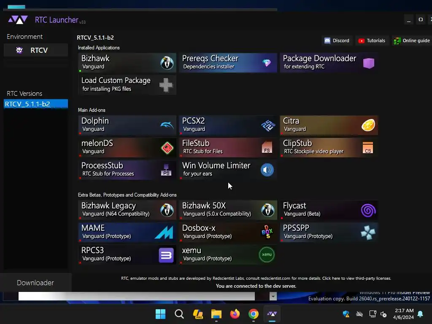The height and width of the screenshot is (324, 432).
Task: Open the dropdown arrow in the background window
Action: [x=273, y=297]
